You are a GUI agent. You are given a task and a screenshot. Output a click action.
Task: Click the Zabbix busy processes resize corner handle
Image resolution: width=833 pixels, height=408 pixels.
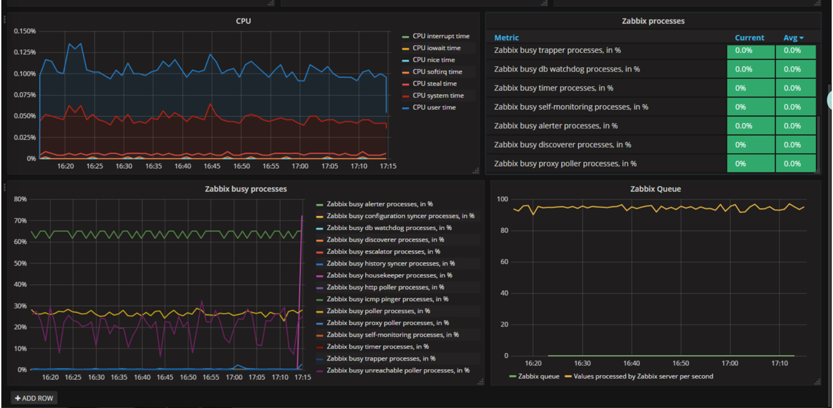480,382
